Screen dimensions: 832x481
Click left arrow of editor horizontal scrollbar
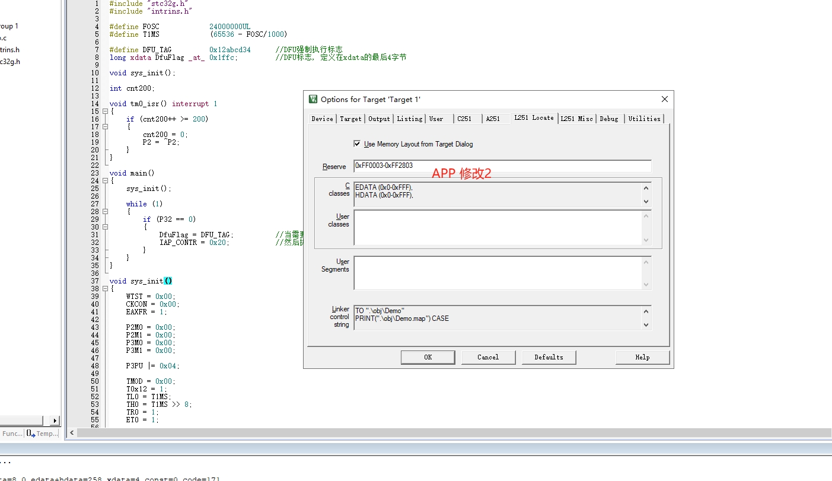(72, 433)
